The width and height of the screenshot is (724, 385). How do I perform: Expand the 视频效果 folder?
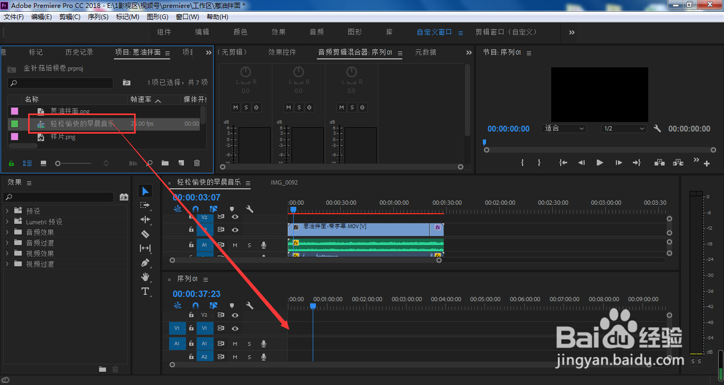coord(7,253)
